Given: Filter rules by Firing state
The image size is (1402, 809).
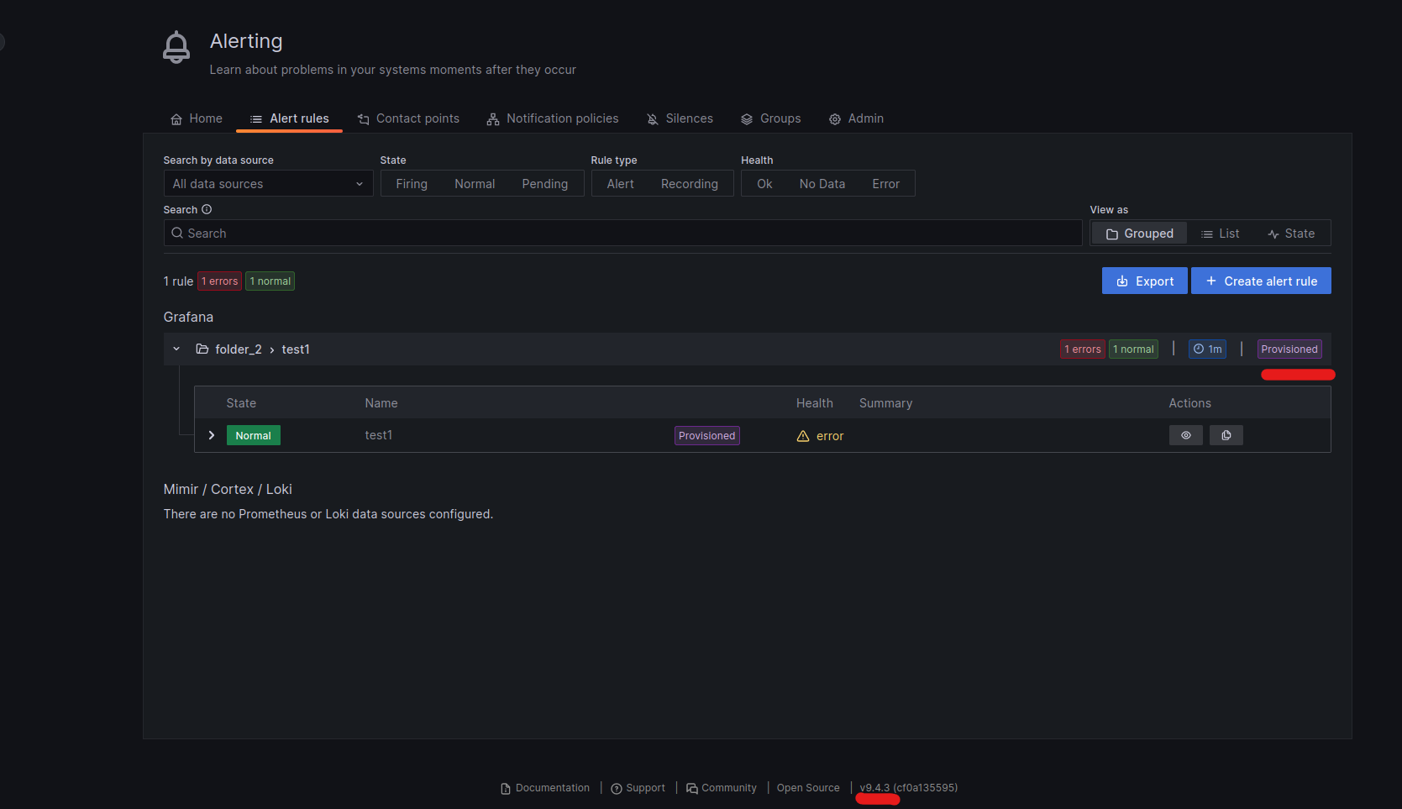Looking at the screenshot, I should pos(412,183).
